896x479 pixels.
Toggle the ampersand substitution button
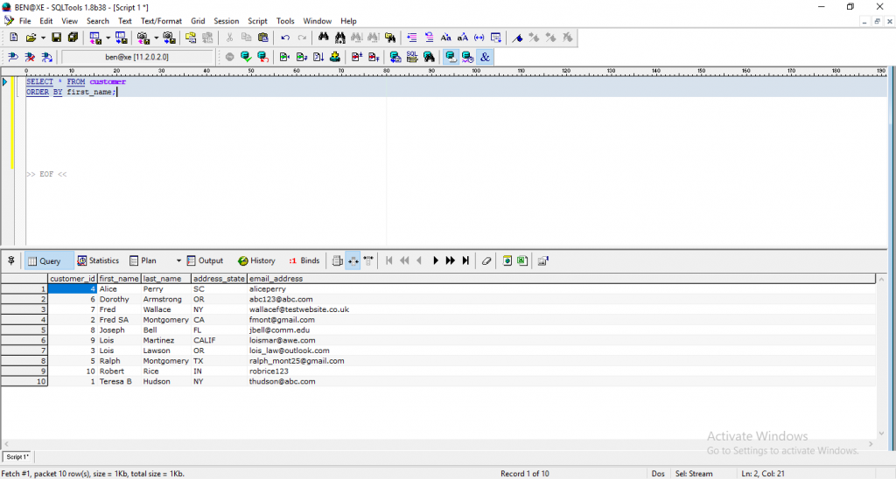tap(486, 57)
